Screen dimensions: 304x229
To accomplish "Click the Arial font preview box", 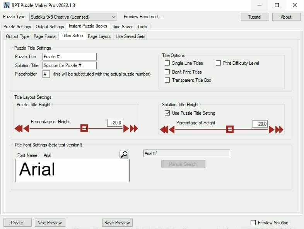I will click(x=72, y=170).
